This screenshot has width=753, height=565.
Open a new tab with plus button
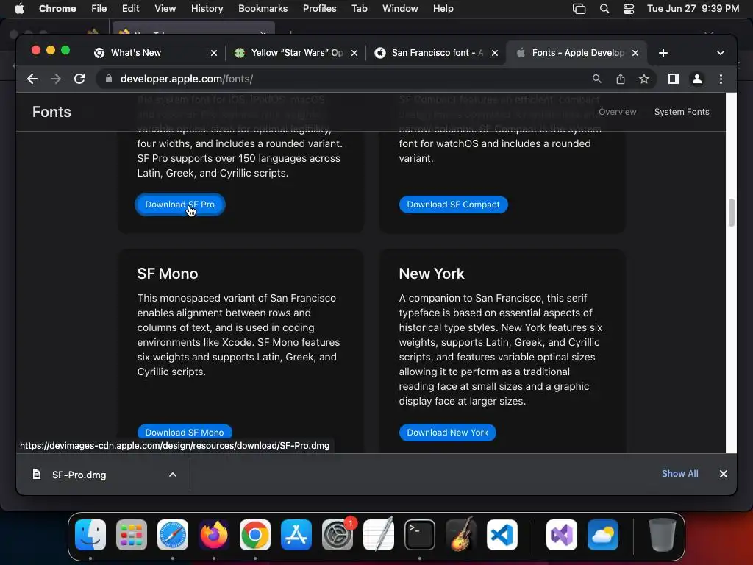point(663,53)
